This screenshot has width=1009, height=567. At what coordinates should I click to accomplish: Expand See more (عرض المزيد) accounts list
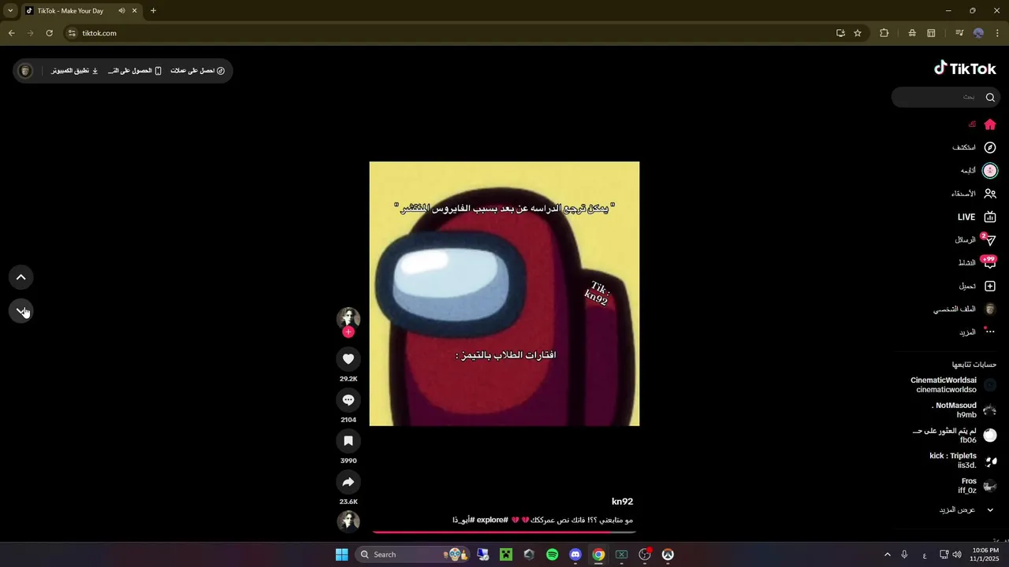[967, 510]
